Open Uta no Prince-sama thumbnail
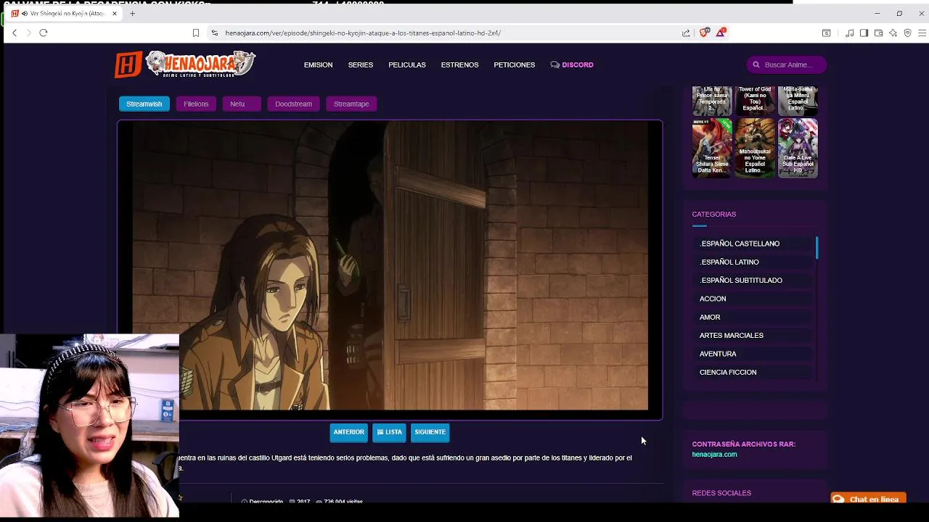 pyautogui.click(x=712, y=100)
